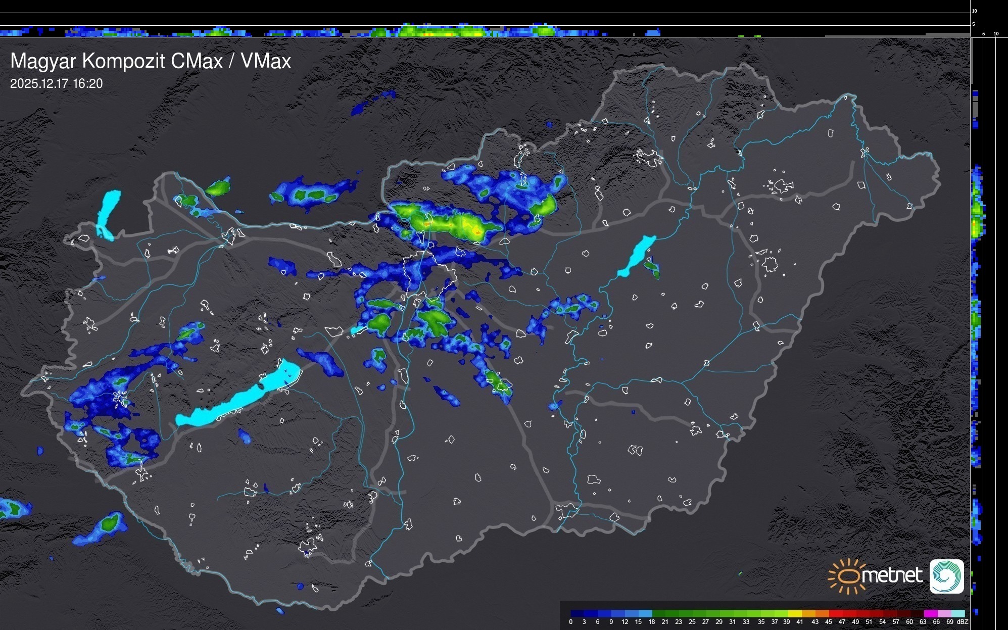Click the "18" value on the legend scale

tap(651, 622)
